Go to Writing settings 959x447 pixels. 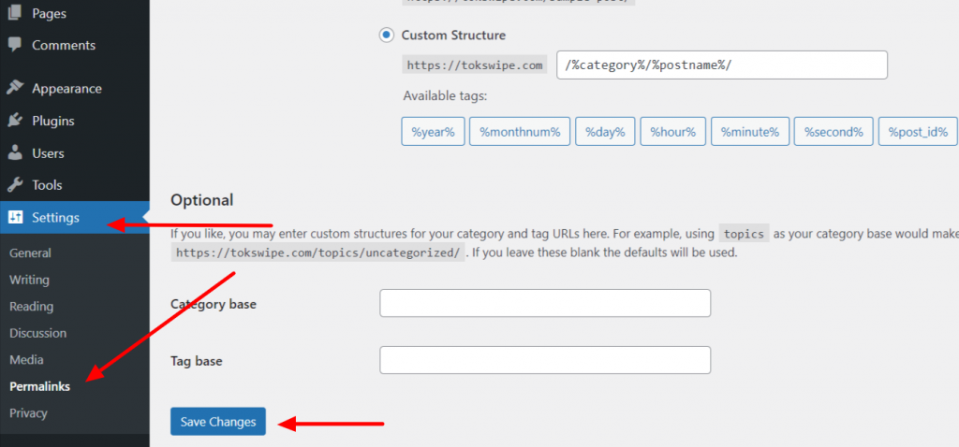click(x=29, y=280)
